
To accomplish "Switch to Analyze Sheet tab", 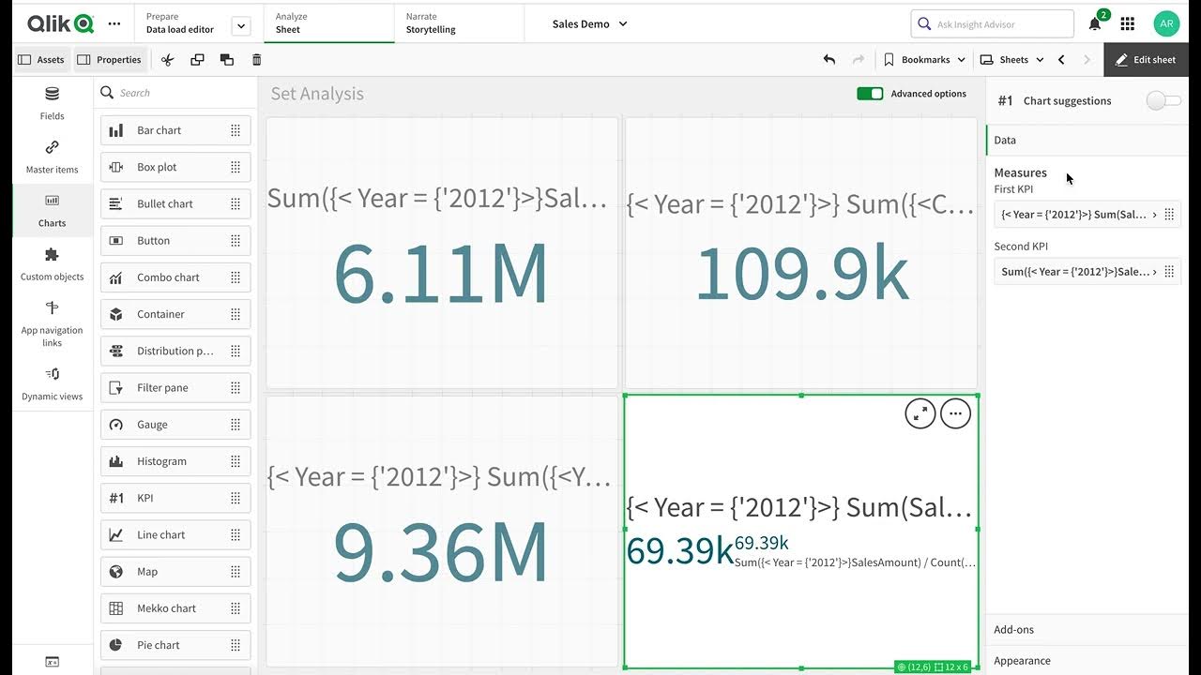I will point(328,23).
